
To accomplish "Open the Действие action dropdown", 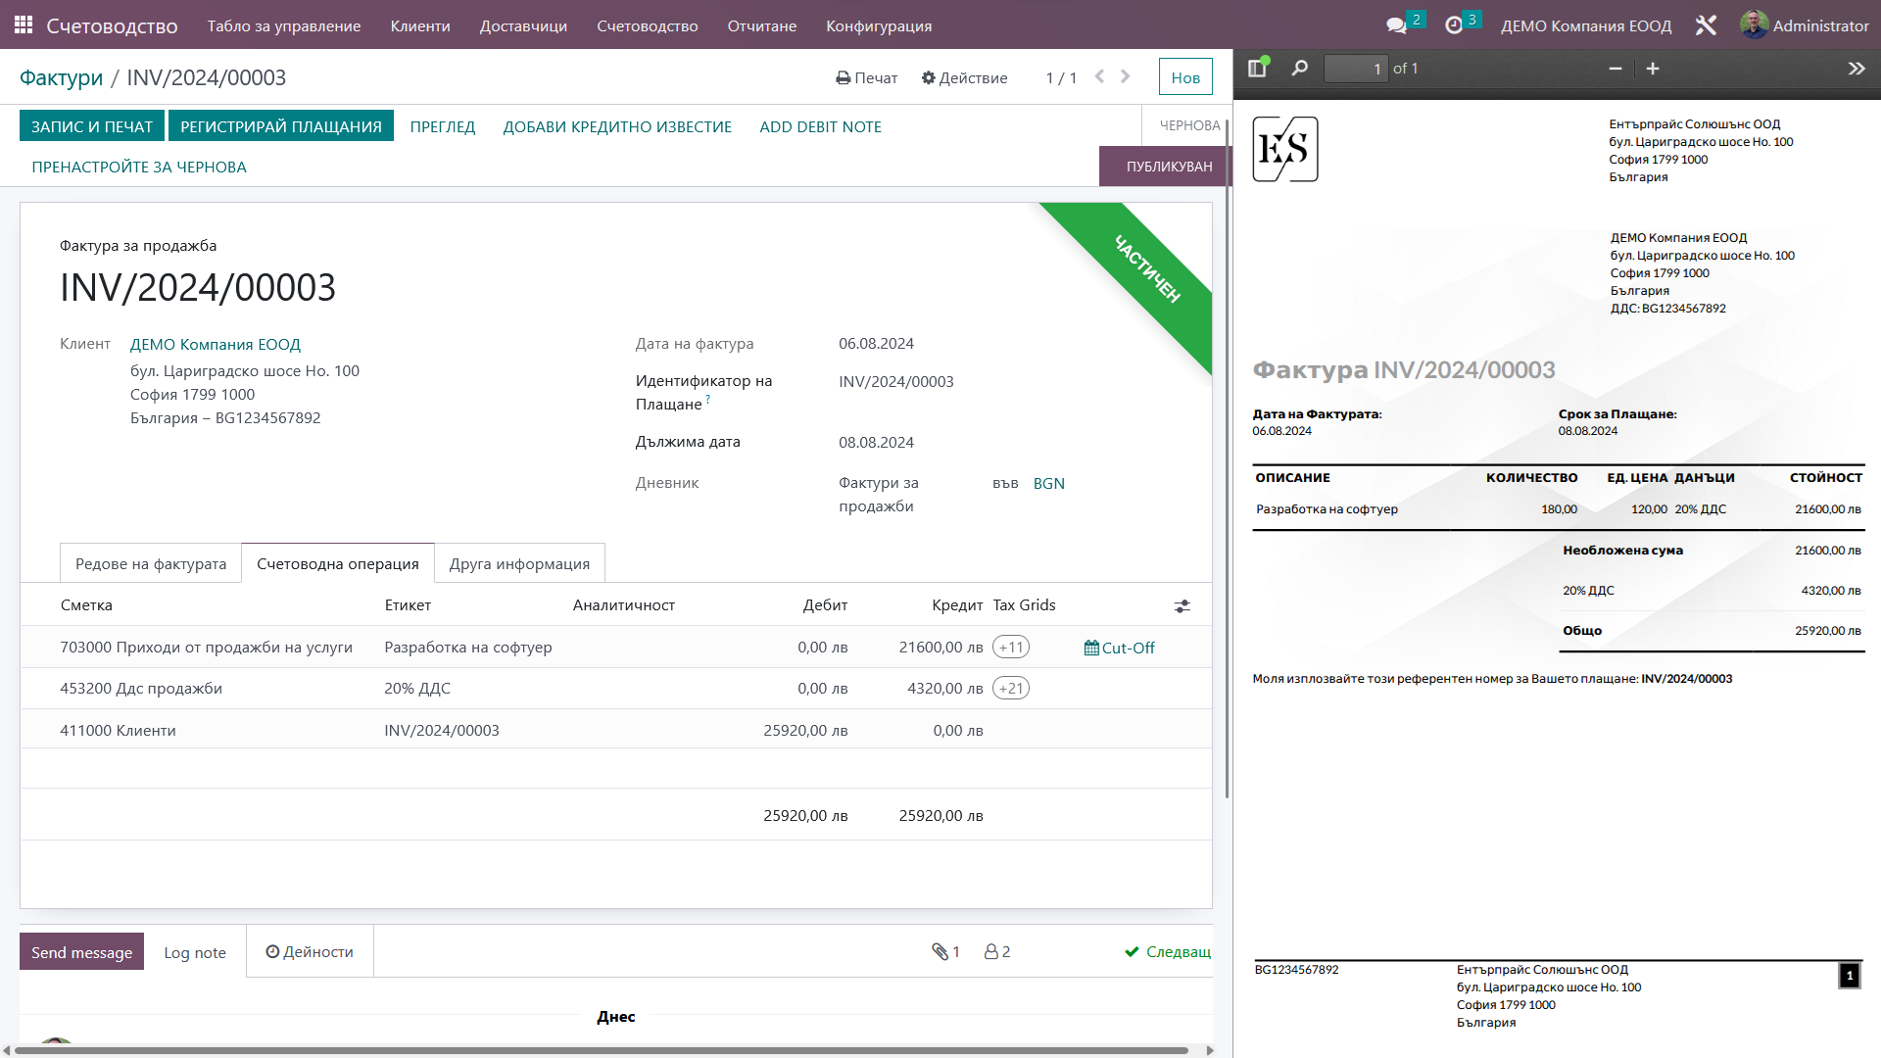I will coord(964,77).
